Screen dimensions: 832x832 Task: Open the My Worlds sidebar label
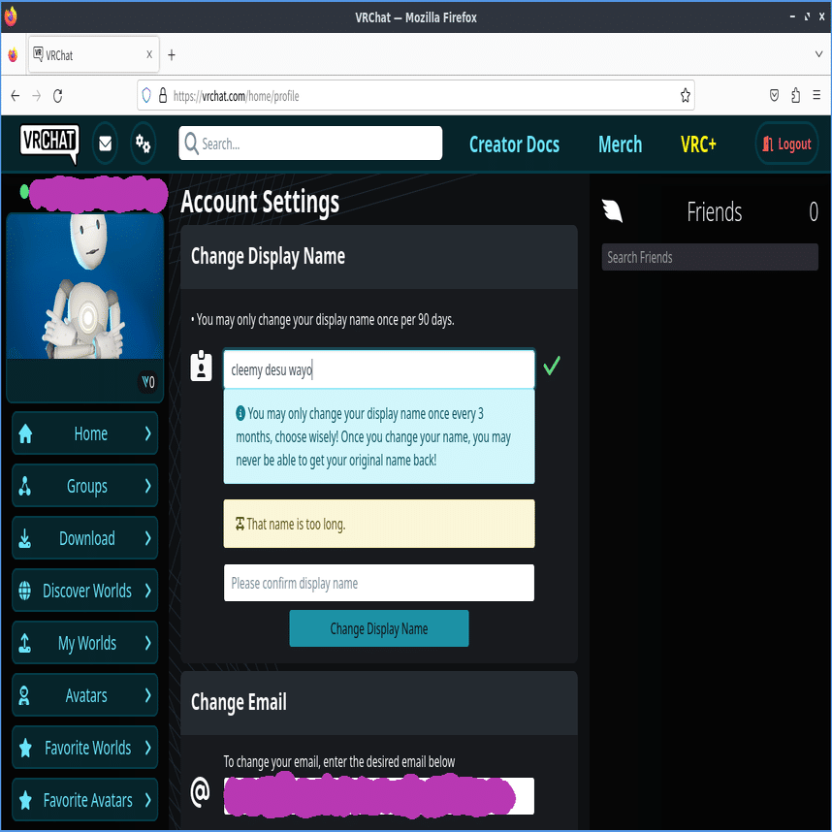[x=87, y=643]
